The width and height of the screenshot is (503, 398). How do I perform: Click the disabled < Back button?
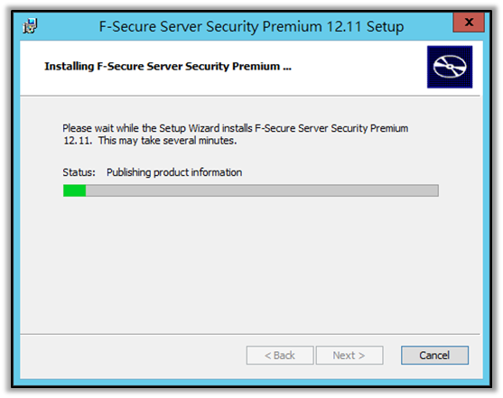280,355
